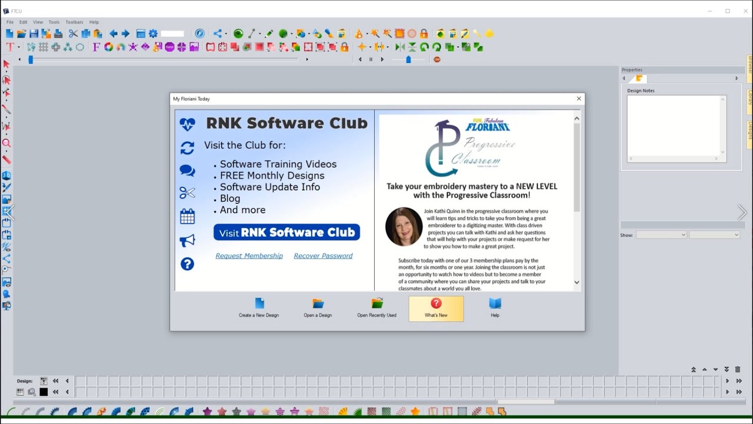Open the Edit menu
Viewport: 753px width, 424px height.
click(24, 22)
